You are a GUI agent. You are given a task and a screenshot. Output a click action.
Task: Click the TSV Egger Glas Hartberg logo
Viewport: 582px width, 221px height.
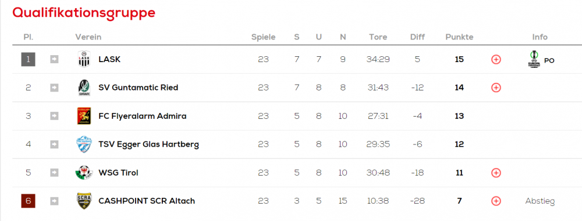[x=84, y=144]
